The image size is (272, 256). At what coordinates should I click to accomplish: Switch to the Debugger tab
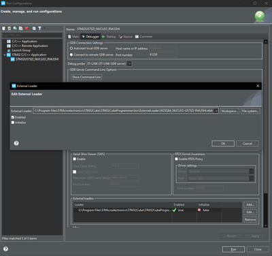click(90, 37)
